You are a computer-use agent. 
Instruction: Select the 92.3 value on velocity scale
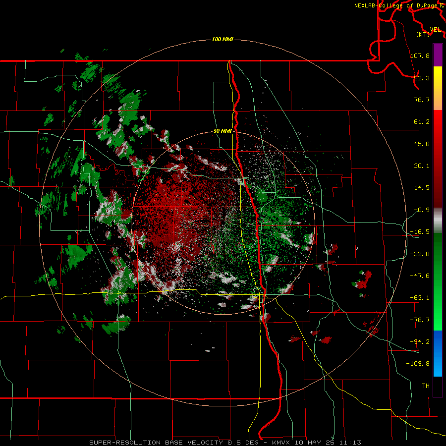coord(422,78)
